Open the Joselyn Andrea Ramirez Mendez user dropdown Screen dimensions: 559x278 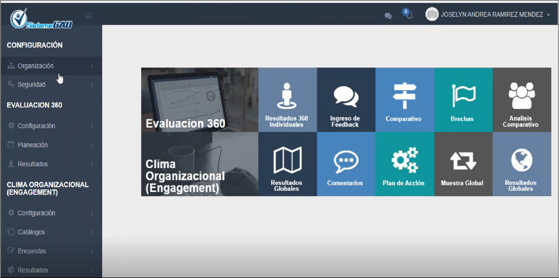(x=487, y=15)
